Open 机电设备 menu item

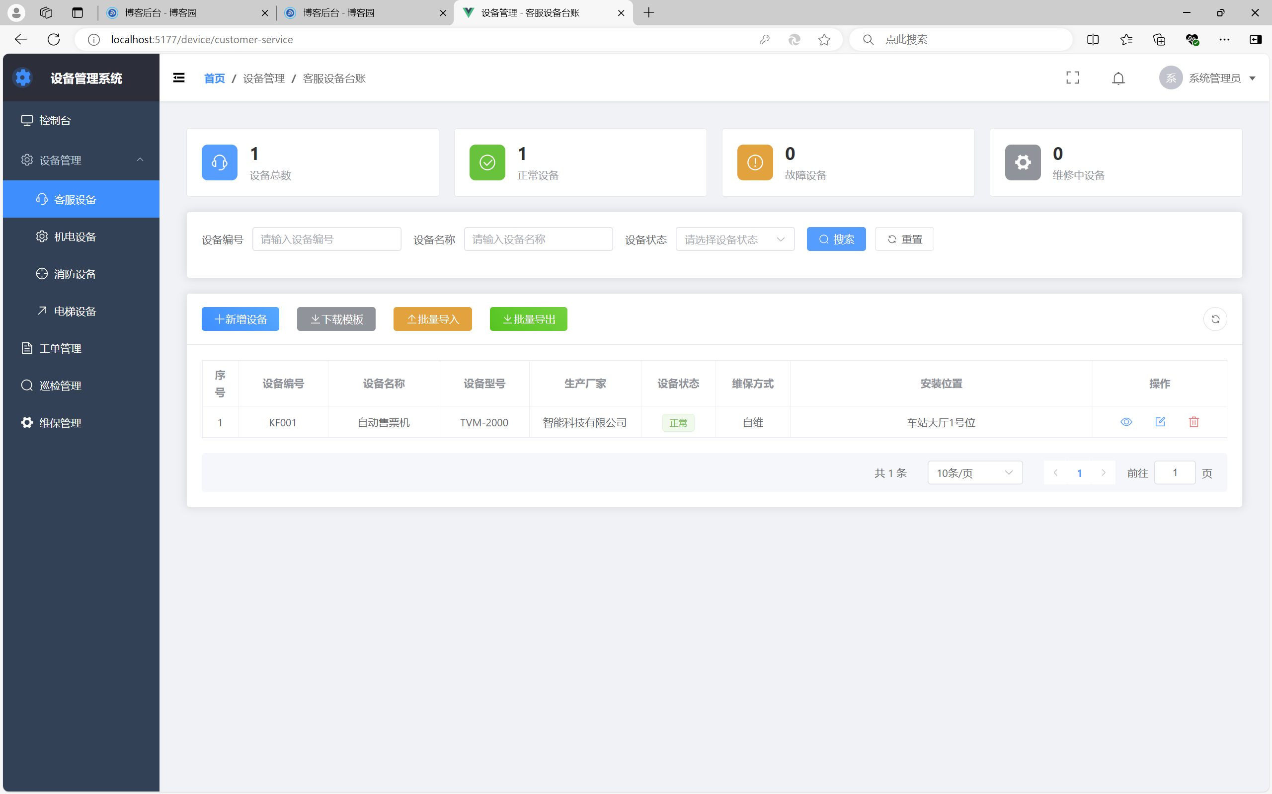click(x=75, y=237)
